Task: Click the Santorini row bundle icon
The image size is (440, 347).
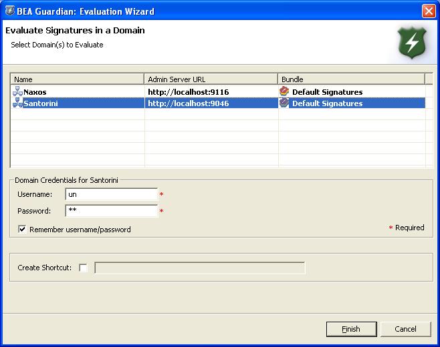Action: pyautogui.click(x=284, y=103)
